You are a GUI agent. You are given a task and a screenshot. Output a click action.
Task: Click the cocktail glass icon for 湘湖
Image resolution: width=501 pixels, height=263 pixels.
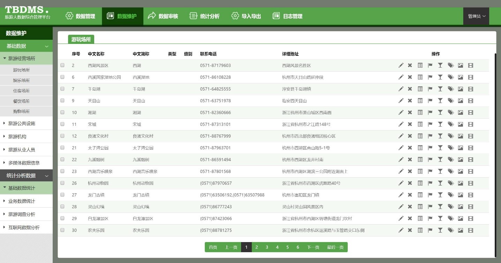(440, 112)
